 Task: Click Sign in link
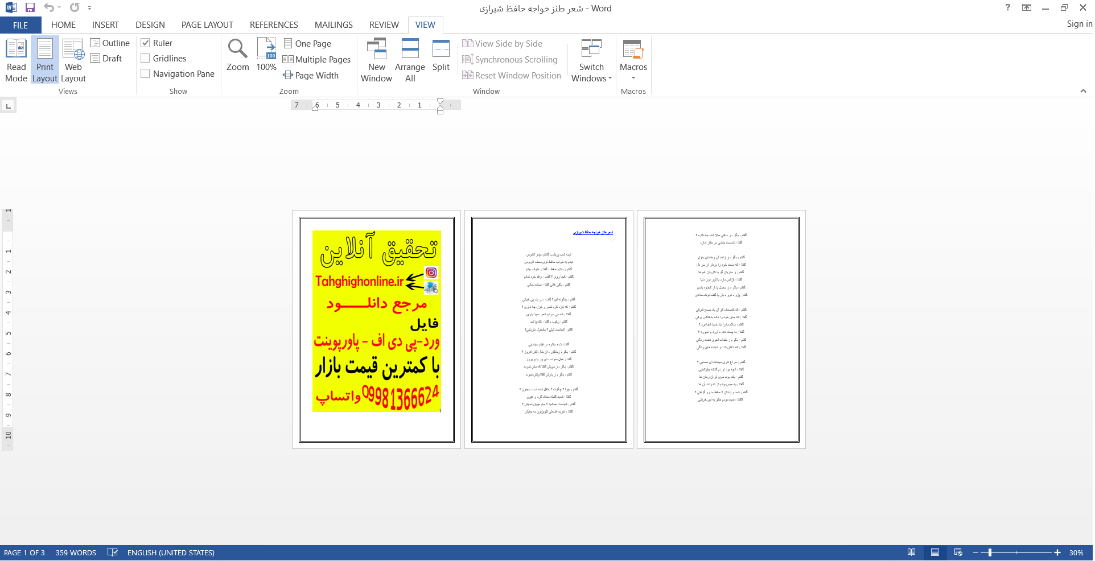point(1079,24)
